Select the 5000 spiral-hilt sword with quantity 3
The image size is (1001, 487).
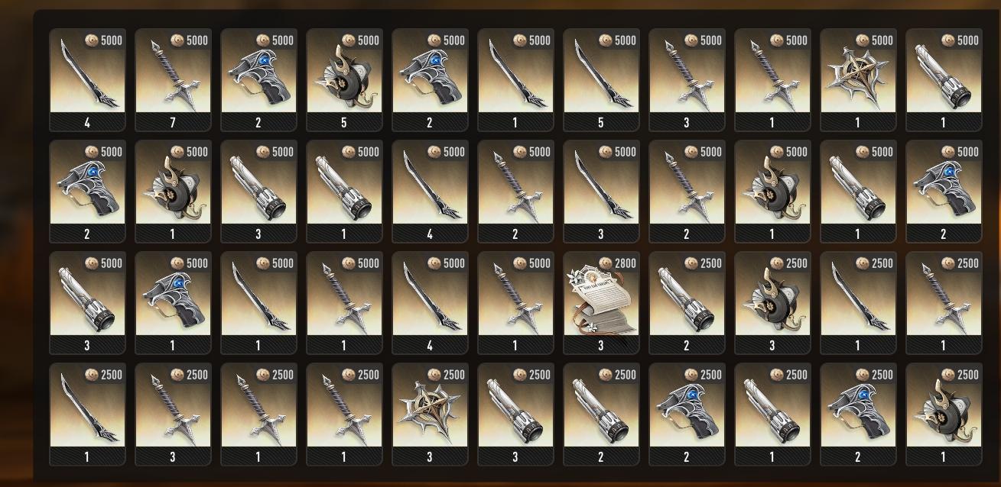click(x=687, y=80)
